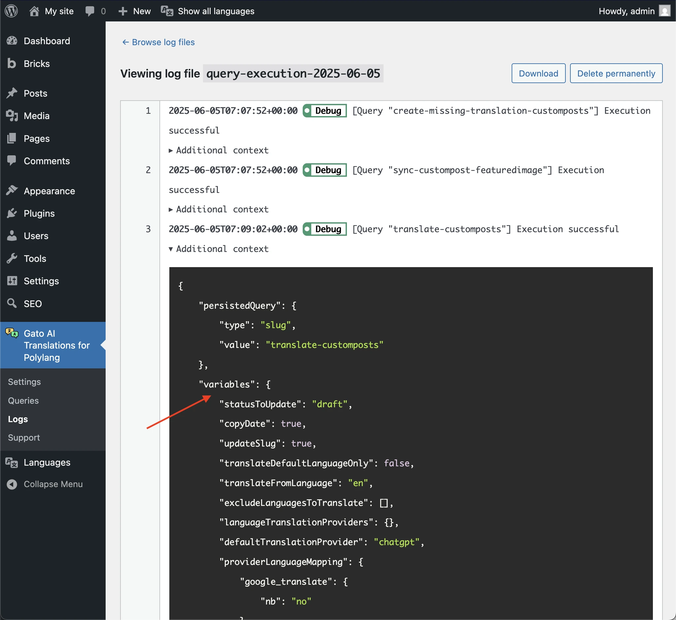This screenshot has width=676, height=620.
Task: Open the Plugins icon in sidebar
Action: coord(12,213)
